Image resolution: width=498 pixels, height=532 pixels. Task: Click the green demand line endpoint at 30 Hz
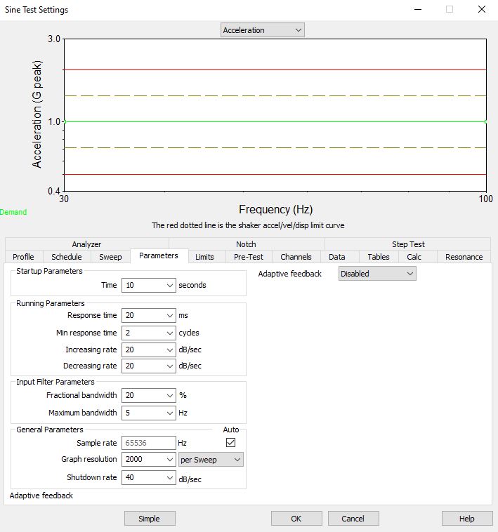point(65,121)
